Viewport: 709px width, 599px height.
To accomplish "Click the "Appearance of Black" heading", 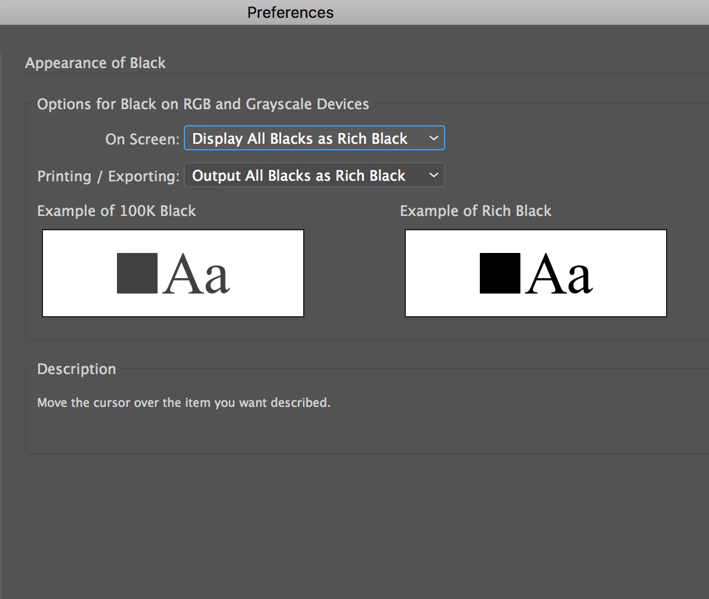I will coord(95,63).
